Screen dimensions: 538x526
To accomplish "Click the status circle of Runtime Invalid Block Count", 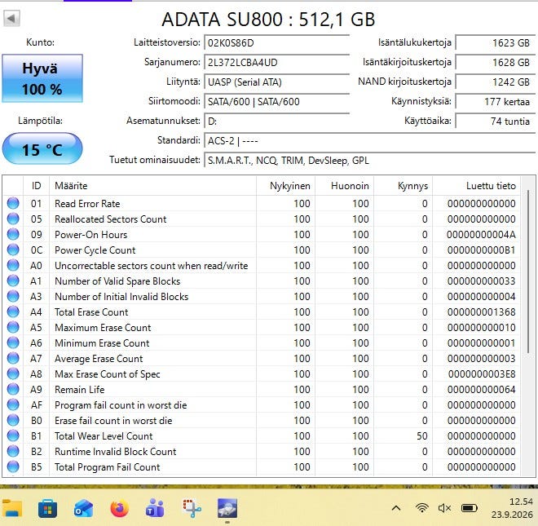I will click(x=13, y=451).
